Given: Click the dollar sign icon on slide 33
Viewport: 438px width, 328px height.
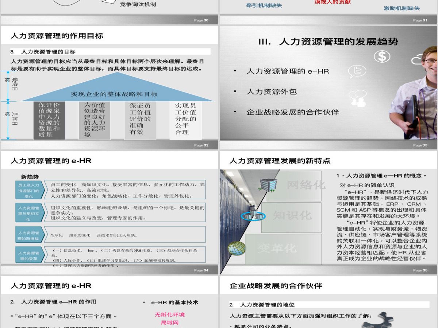Looking at the screenshot, I should [x=382, y=56].
